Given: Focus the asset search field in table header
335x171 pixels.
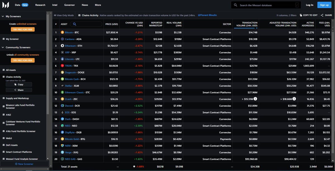Looking at the screenshot, I should (86, 24).
